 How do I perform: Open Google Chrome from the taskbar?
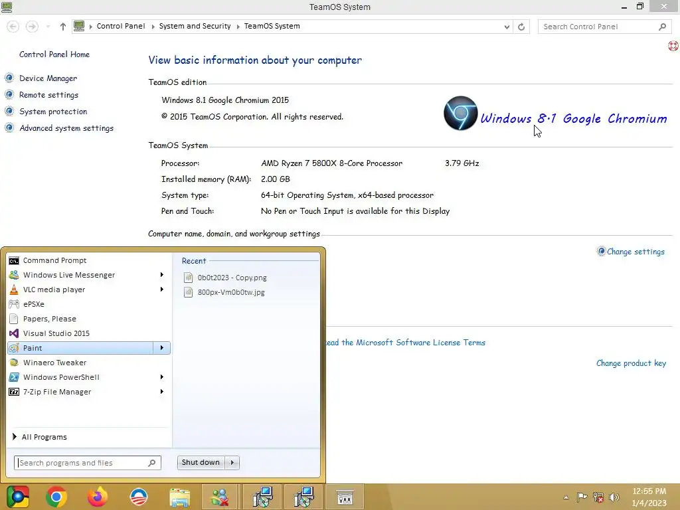56,497
